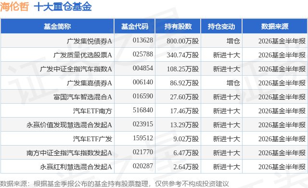
Task: Click the 基金代码 column header
Action: (135, 27)
